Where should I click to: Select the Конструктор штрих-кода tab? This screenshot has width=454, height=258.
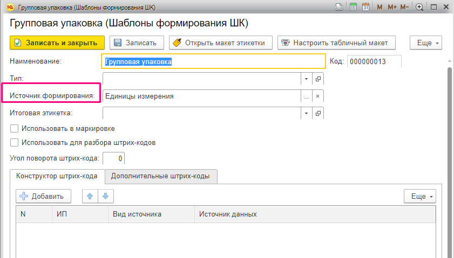[x=57, y=176]
